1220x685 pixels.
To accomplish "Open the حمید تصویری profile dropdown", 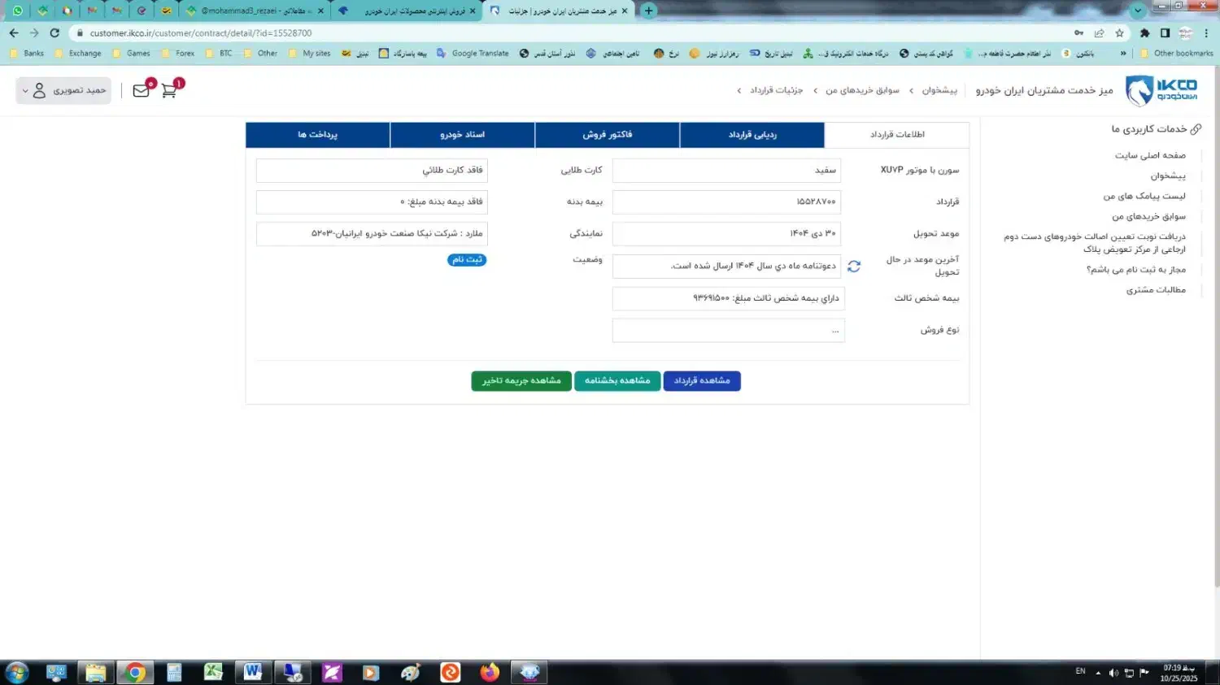I will (63, 90).
